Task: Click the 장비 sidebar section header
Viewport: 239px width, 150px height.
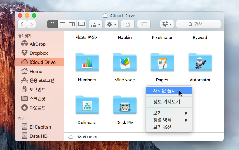Action: click(x=21, y=119)
